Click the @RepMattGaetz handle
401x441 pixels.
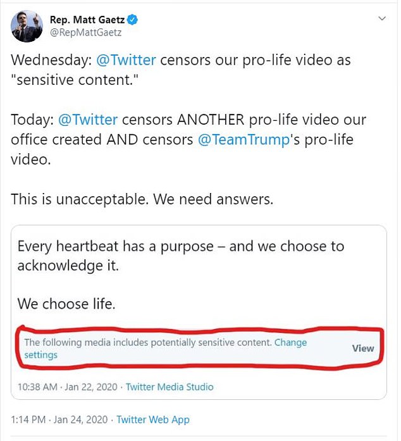point(85,32)
